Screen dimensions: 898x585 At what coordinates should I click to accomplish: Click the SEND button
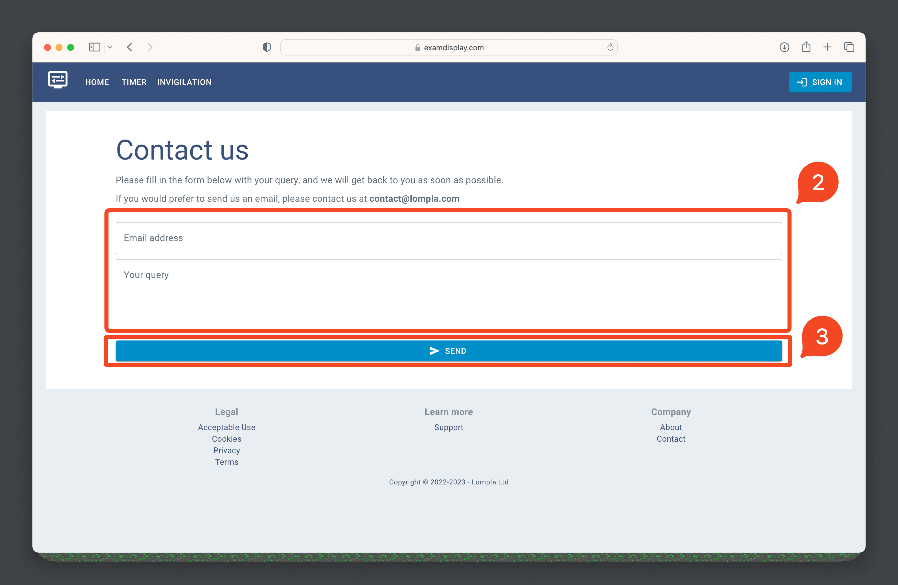(x=448, y=350)
